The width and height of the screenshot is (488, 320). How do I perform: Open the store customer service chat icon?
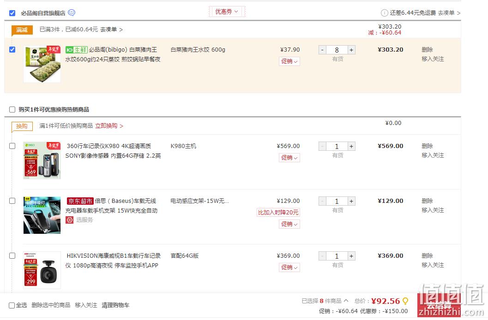[72, 13]
